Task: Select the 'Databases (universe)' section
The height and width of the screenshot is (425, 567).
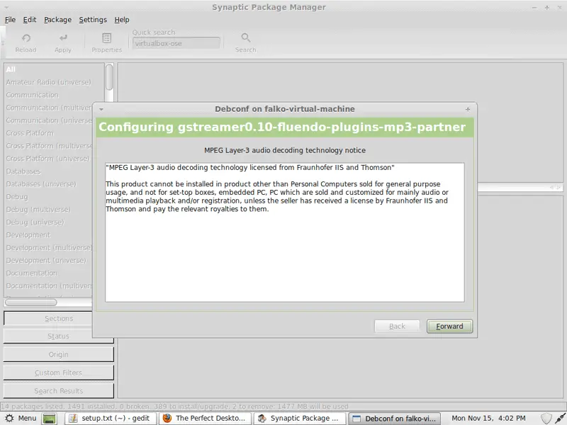Action: (49, 184)
